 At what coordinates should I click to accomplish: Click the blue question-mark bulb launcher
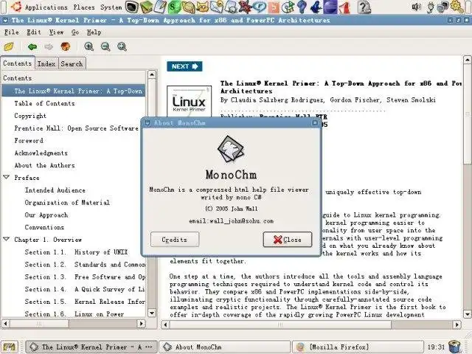click(x=302, y=7)
